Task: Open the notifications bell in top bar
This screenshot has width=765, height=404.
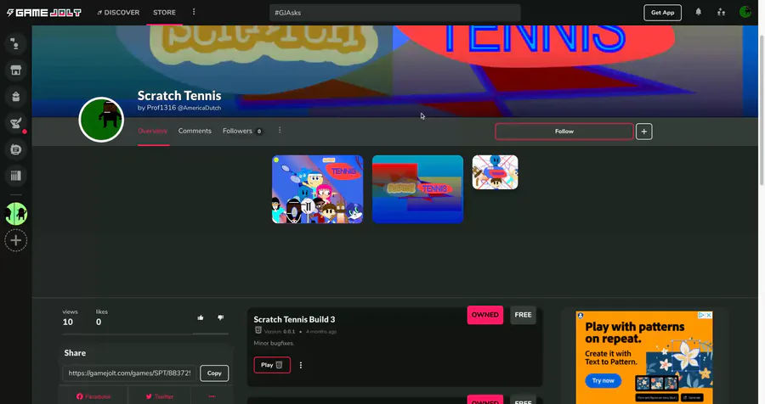Action: (698, 12)
